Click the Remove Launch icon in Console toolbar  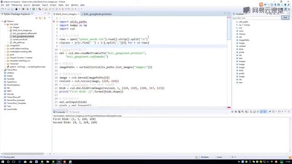[236, 112]
